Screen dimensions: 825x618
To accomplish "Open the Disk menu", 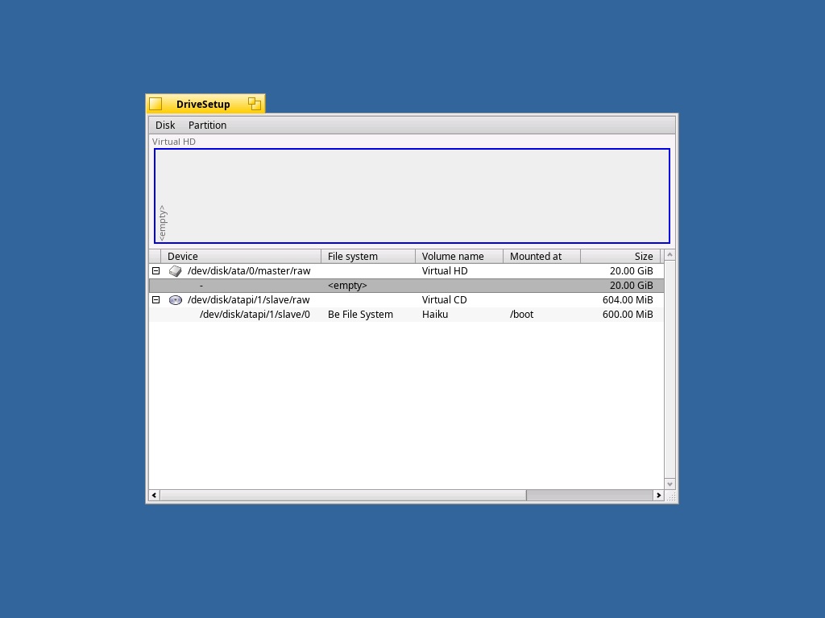I will pyautogui.click(x=165, y=126).
